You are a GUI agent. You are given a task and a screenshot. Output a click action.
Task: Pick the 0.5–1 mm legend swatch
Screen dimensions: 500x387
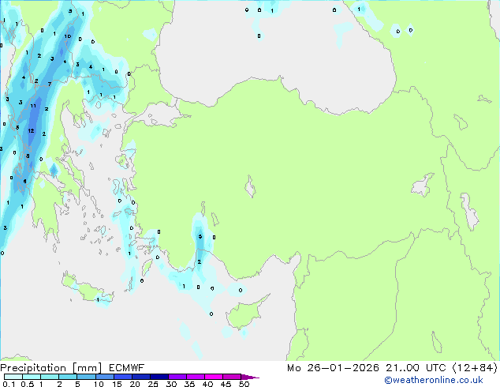(x=32, y=377)
